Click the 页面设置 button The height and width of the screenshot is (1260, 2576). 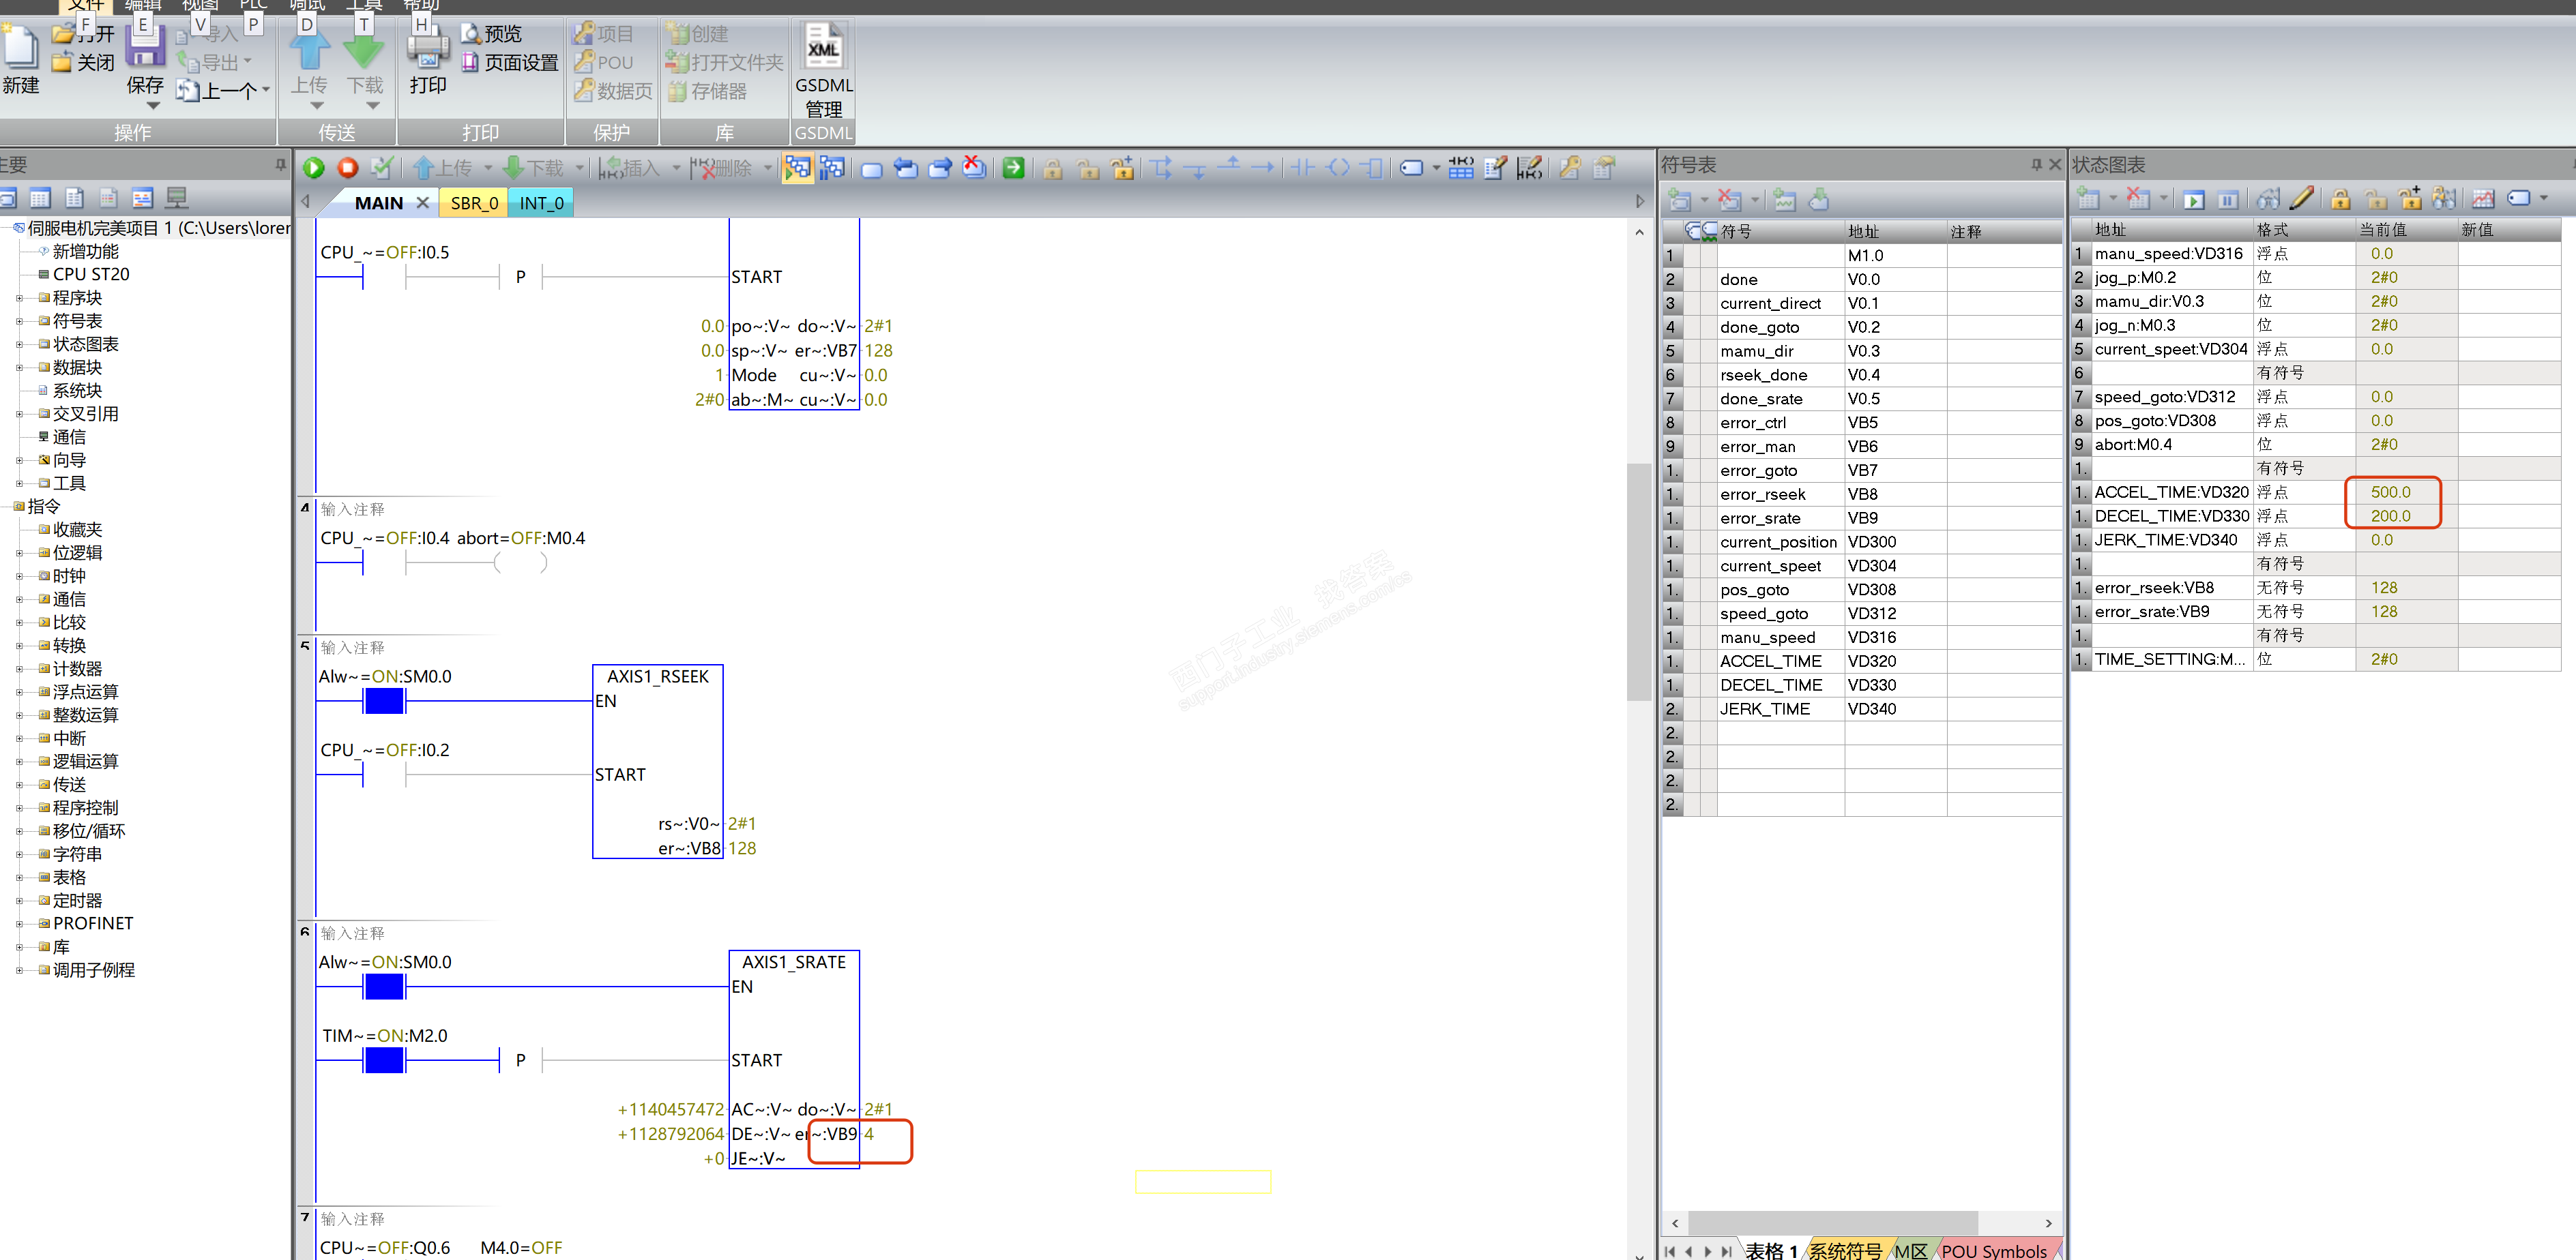(x=510, y=63)
